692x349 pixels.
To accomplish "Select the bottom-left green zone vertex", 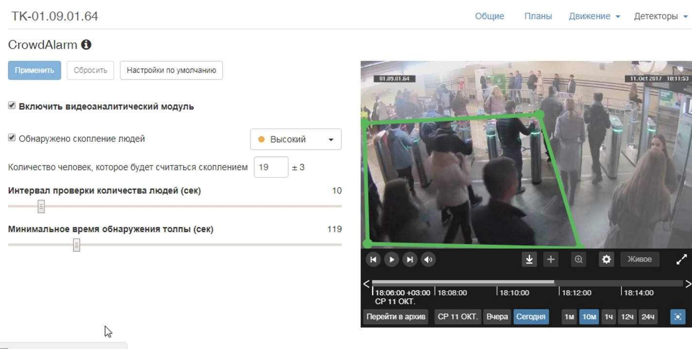I will [368, 244].
